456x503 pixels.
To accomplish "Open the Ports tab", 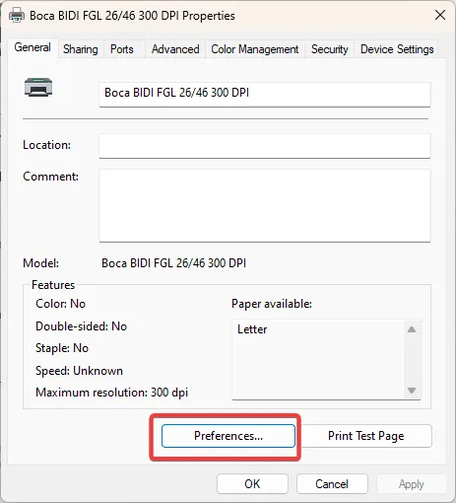I will [x=122, y=49].
